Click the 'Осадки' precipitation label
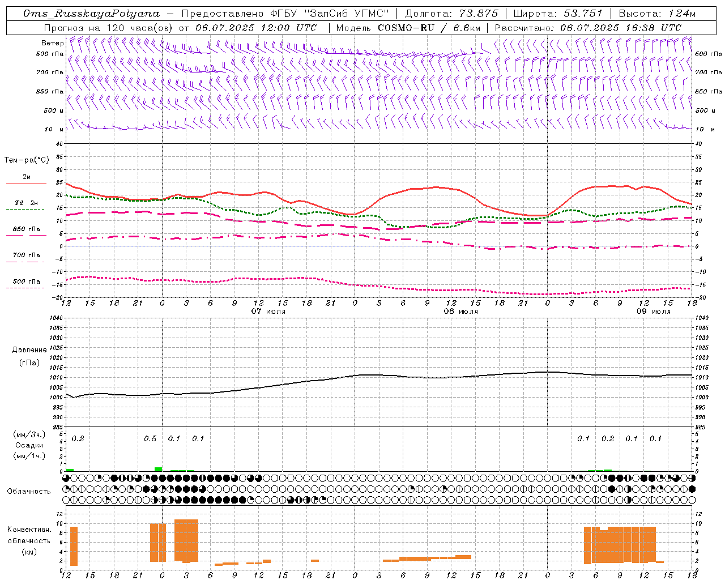The width and height of the screenshot is (725, 580). pos(29,445)
